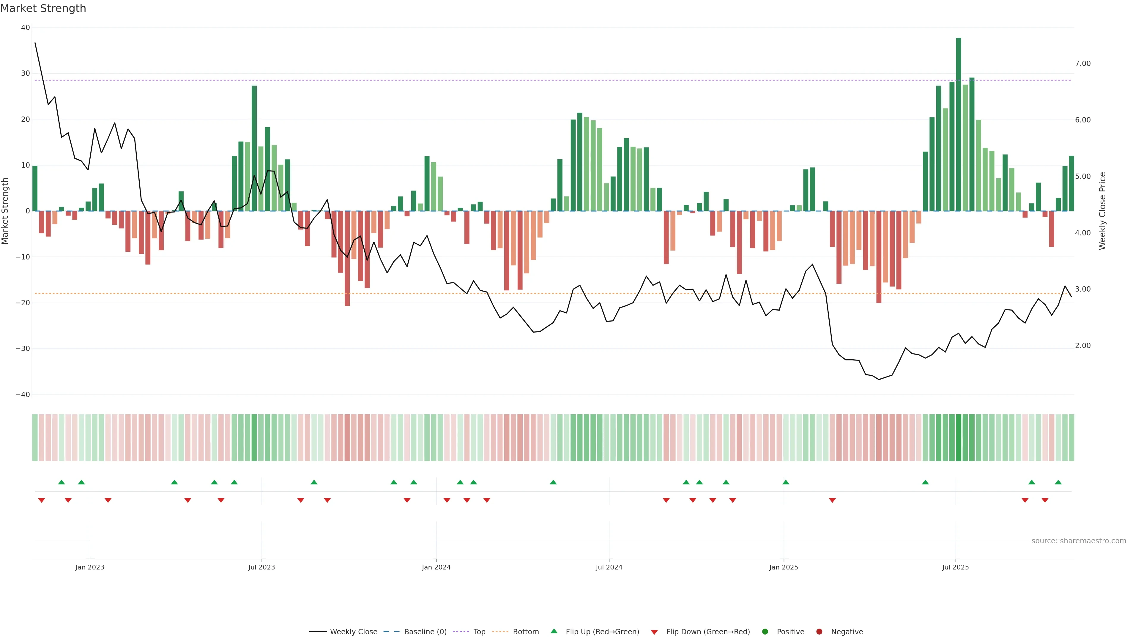
Task: Click the leftmost green flip-up triangle marker
Action: pos(62,482)
